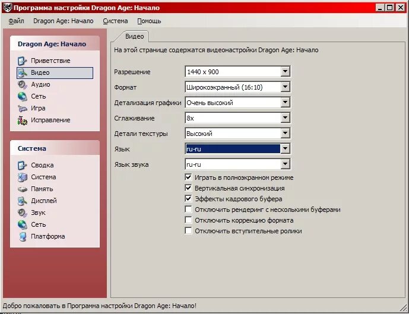The height and width of the screenshot is (314, 409).
Task: Go to Приветствие page label
Action: click(50, 61)
